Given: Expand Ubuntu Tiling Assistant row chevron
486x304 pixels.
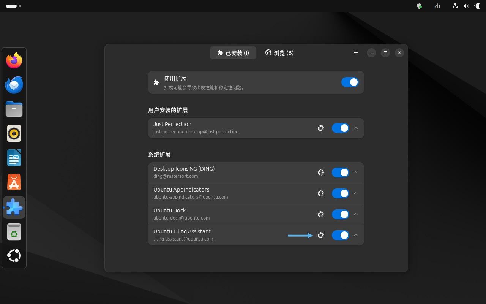Looking at the screenshot, I should click(356, 235).
